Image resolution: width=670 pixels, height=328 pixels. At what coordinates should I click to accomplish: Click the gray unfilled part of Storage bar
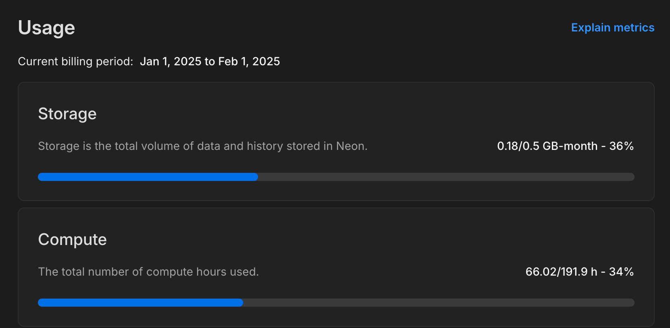click(445, 177)
